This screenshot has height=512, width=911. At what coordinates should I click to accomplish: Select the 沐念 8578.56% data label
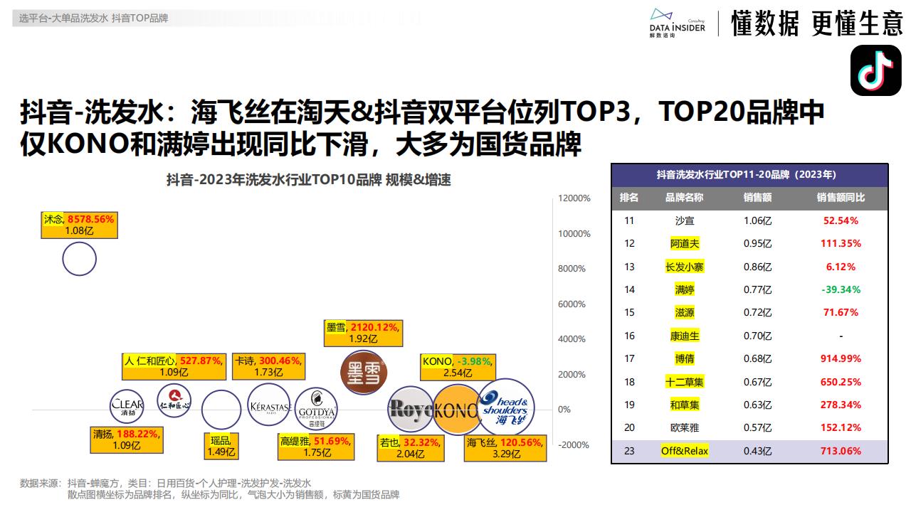tap(79, 225)
